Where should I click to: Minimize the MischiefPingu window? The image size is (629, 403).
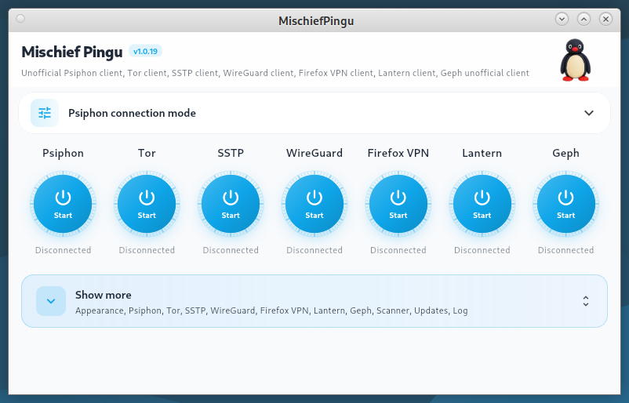pyautogui.click(x=562, y=19)
